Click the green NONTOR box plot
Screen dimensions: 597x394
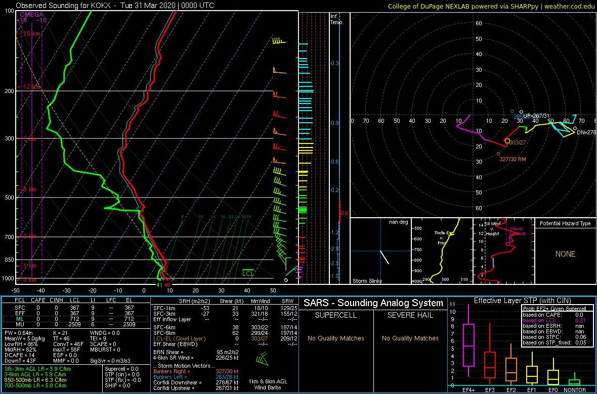pyautogui.click(x=575, y=380)
